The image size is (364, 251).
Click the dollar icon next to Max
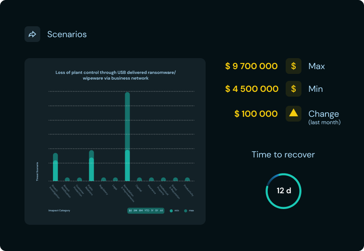(293, 66)
